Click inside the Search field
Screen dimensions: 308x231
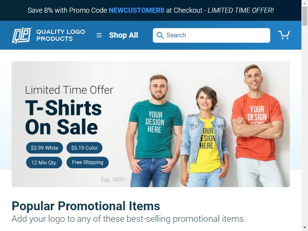tap(211, 35)
